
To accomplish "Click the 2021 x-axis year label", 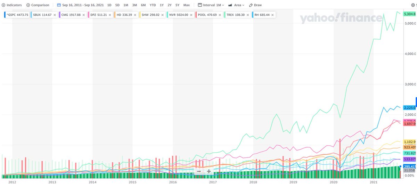I will click(x=374, y=182).
